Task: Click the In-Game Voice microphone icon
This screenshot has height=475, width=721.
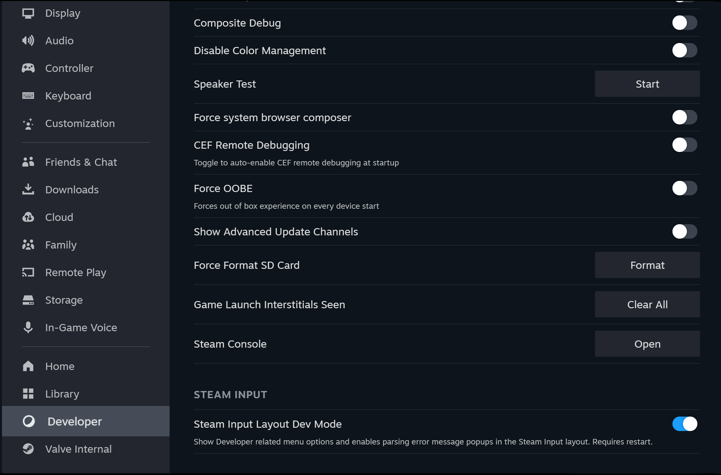Action: [28, 327]
